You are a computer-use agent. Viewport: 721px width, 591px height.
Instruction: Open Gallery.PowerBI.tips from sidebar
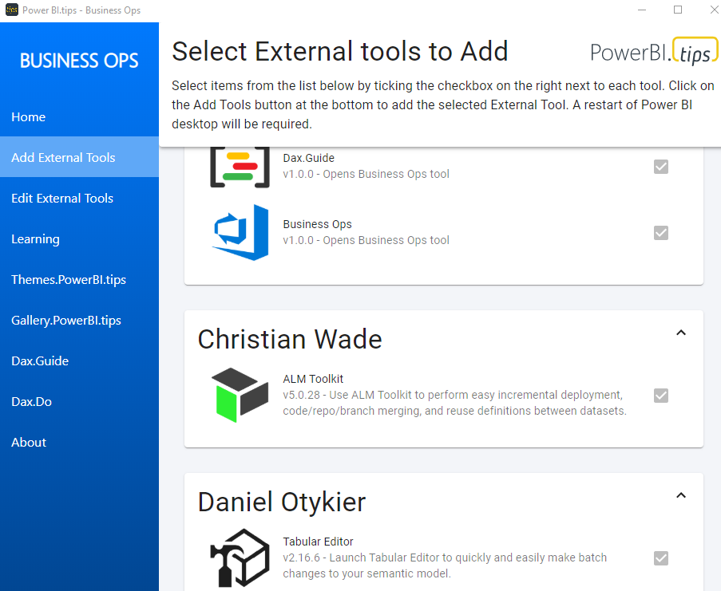click(x=80, y=320)
